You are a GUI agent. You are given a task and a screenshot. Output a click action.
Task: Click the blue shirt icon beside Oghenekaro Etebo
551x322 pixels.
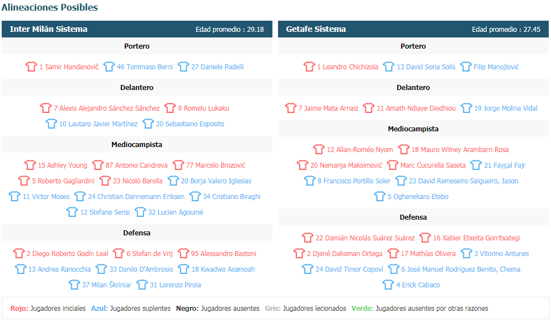(380, 196)
